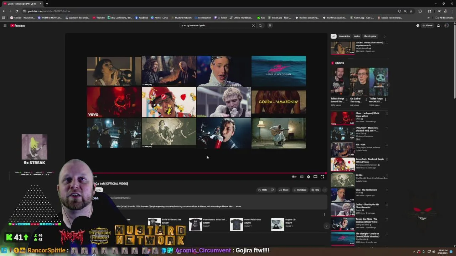The width and height of the screenshot is (456, 256).
Task: Expand the description with ...more
Action: [238, 207]
